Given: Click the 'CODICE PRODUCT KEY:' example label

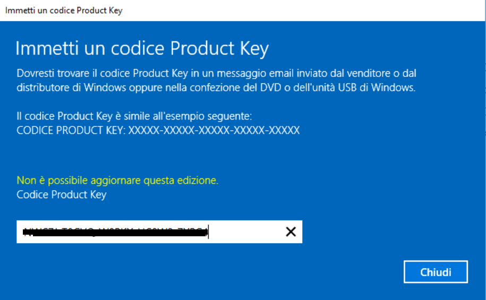Looking at the screenshot, I should (x=71, y=130).
